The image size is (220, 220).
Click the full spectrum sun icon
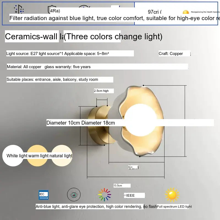(x=172, y=195)
